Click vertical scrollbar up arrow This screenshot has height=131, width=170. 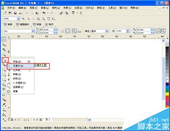point(163,41)
